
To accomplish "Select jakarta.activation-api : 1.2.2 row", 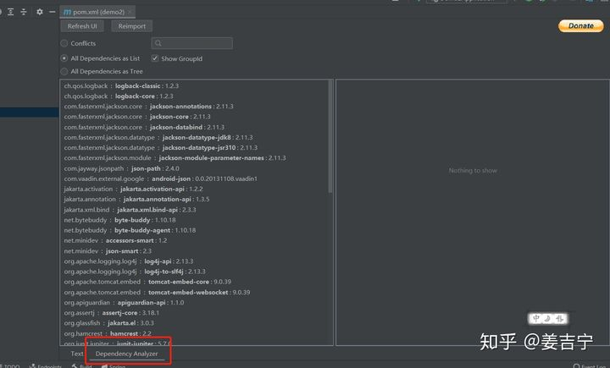I will point(134,189).
